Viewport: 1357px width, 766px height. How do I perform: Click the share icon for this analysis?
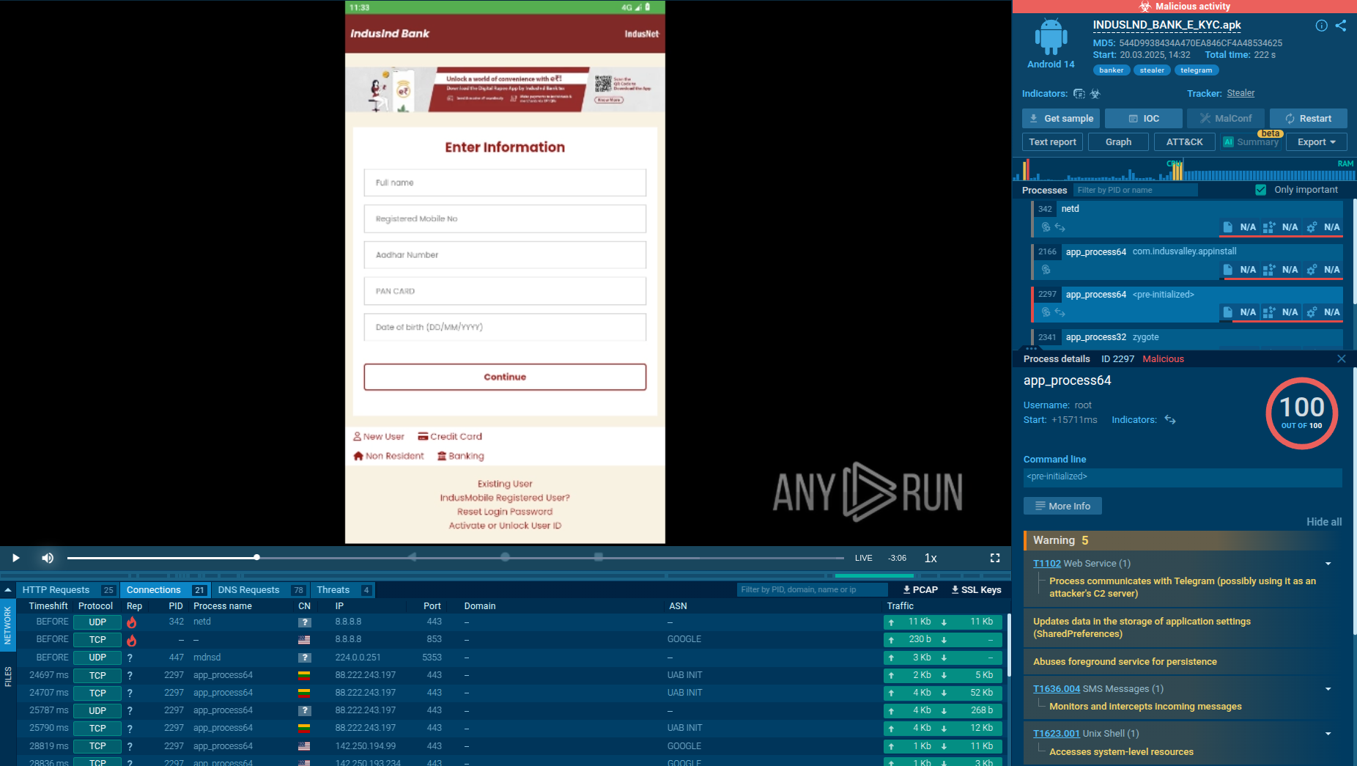point(1341,26)
